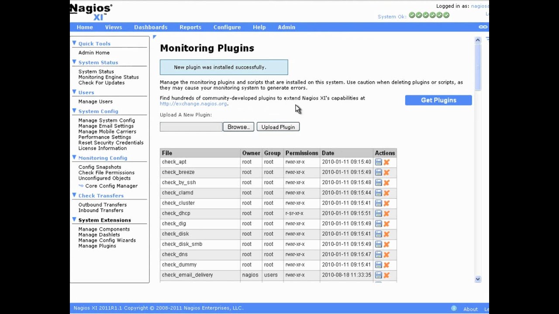The height and width of the screenshot is (314, 559).
Task: Download the check_email_delivery plugin file
Action: pos(379,275)
